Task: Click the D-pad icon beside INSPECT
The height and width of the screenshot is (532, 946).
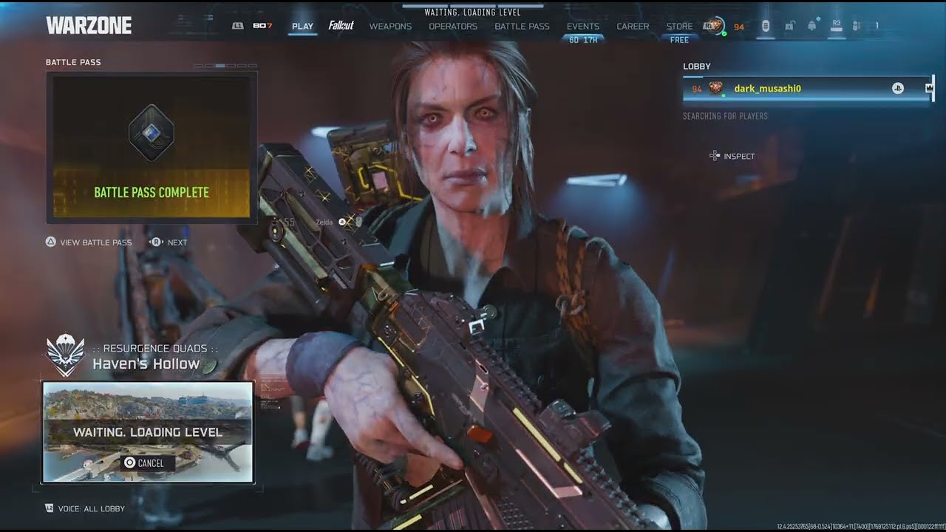Action: [x=714, y=156]
